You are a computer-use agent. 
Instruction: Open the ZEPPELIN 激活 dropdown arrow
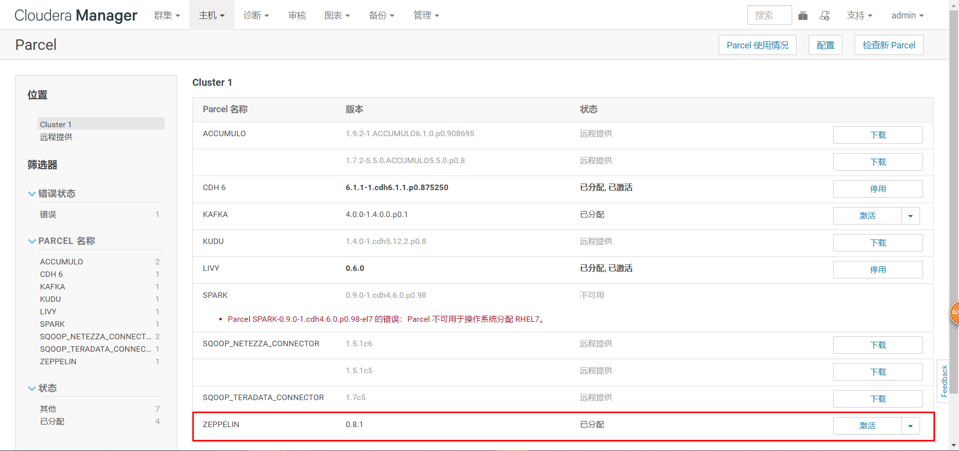pos(911,426)
